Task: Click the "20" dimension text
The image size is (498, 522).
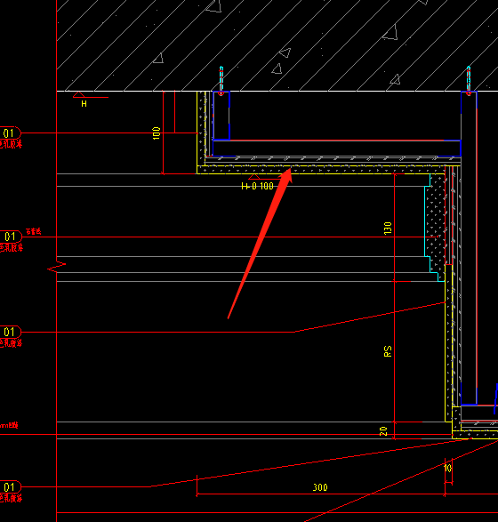Action: coord(383,431)
